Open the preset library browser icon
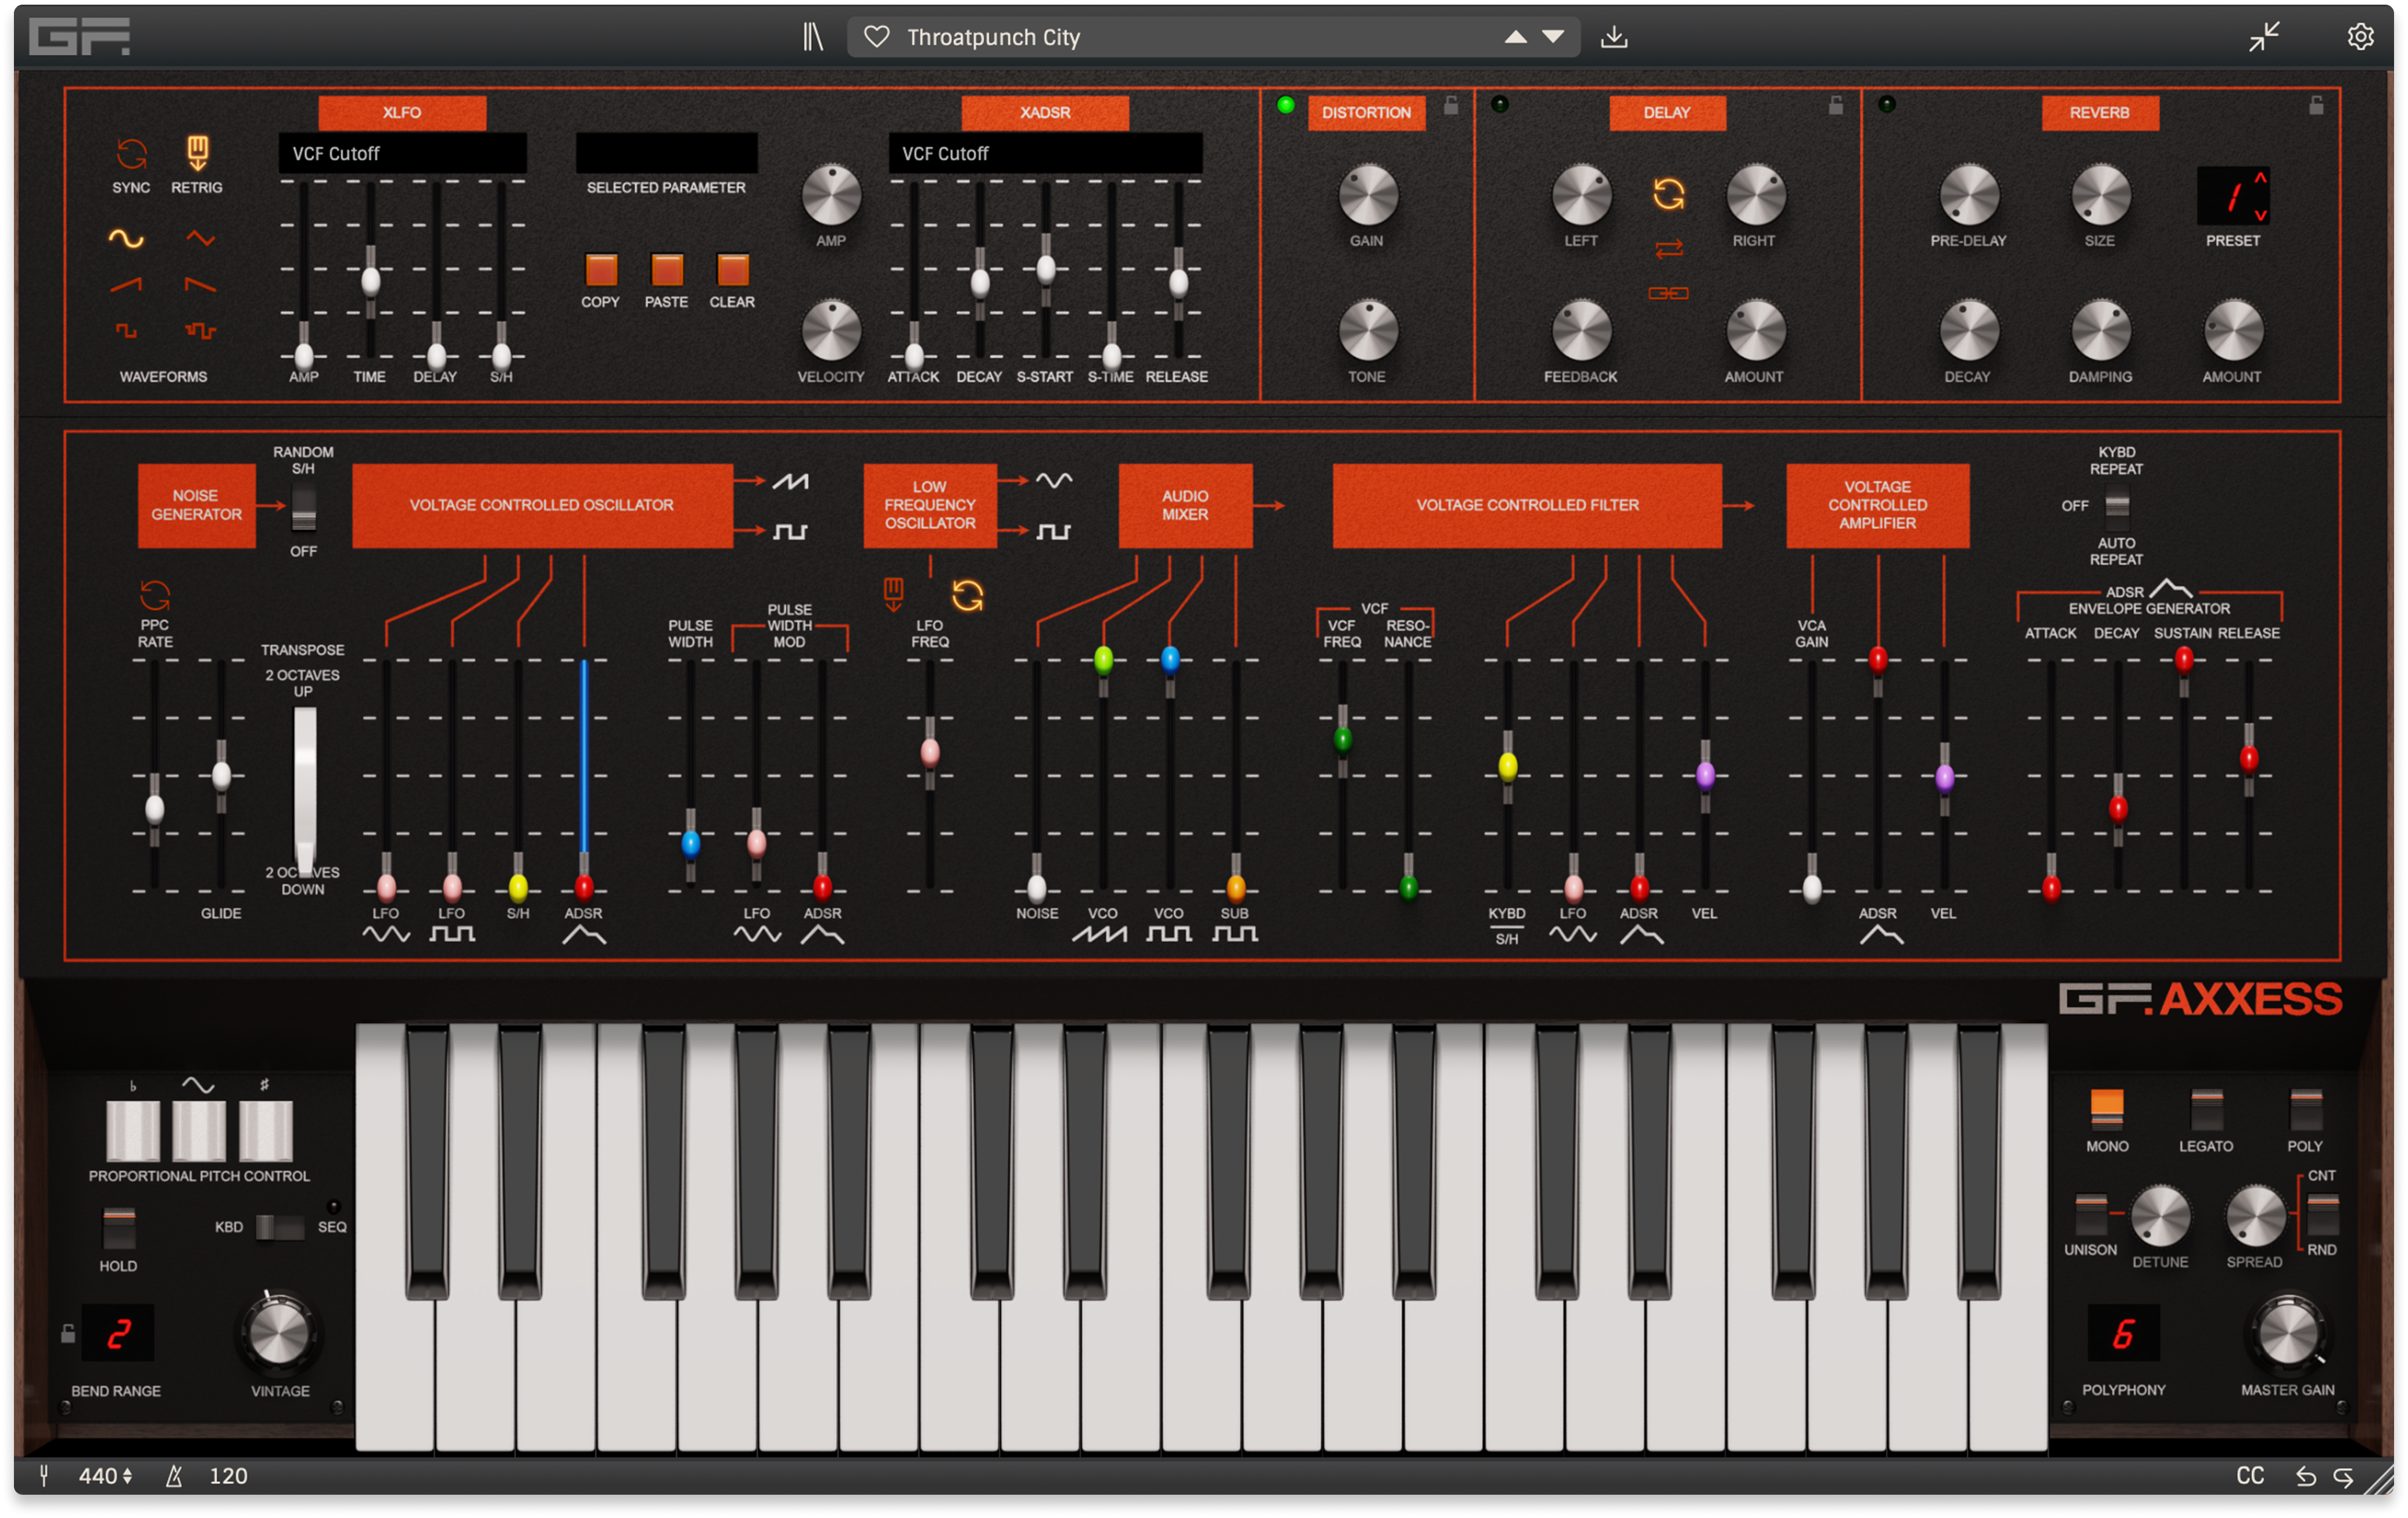Viewport: 2408px width, 1518px height. click(x=812, y=37)
